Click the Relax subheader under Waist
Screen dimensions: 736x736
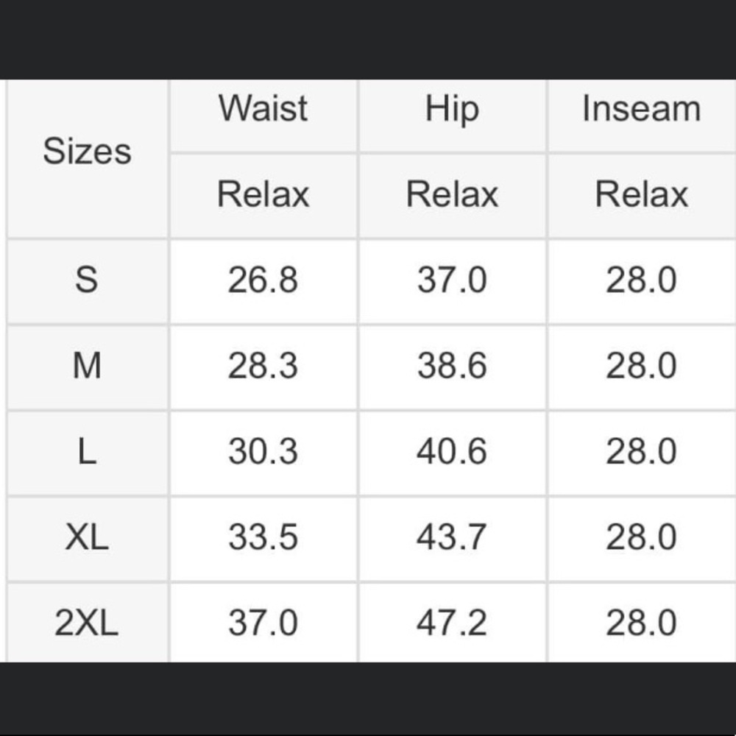(x=263, y=195)
